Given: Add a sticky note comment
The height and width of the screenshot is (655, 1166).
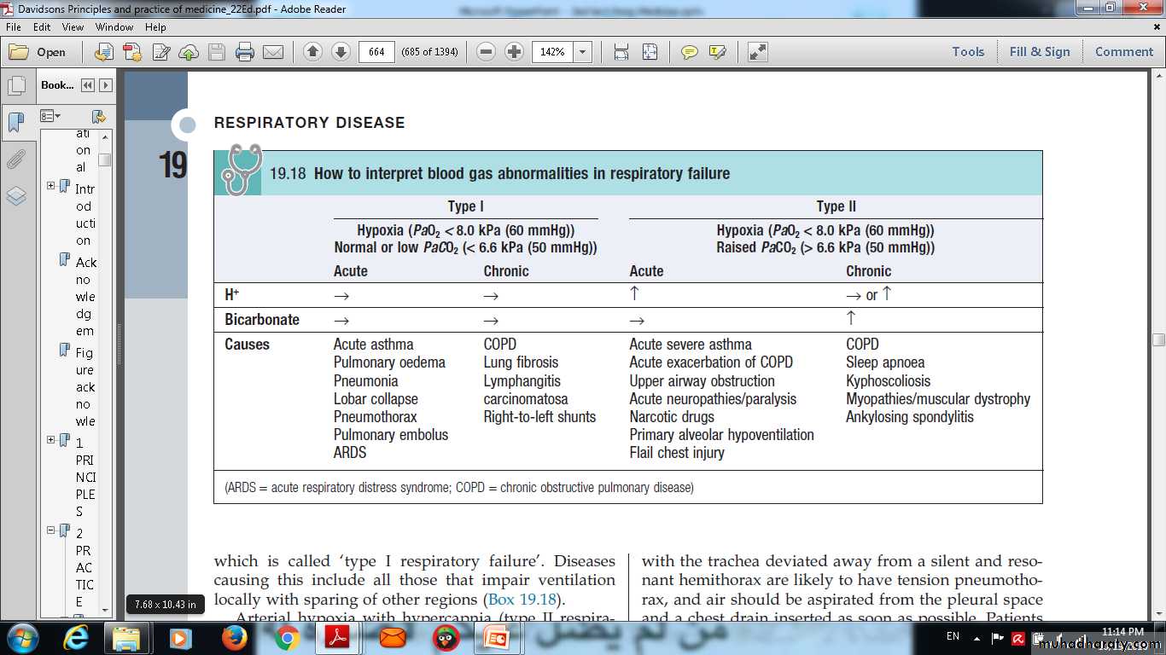Looking at the screenshot, I should (689, 52).
